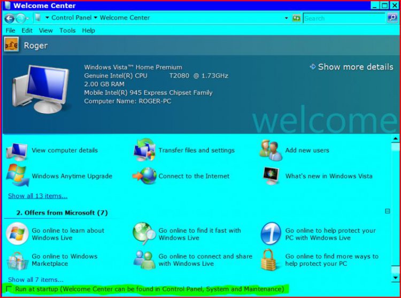Click Welcome Center in the breadcrumb
This screenshot has width=401, height=298.
pyautogui.click(x=125, y=18)
